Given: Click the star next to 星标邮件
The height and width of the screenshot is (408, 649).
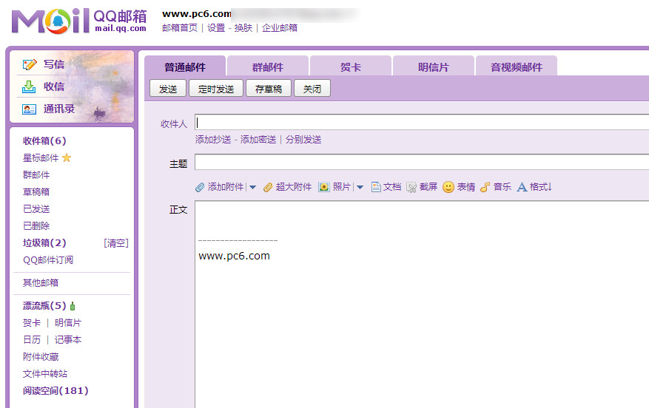Looking at the screenshot, I should (x=67, y=157).
